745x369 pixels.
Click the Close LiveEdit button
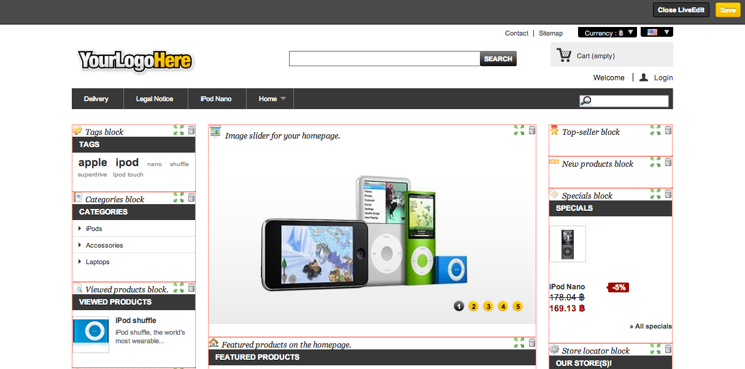click(681, 10)
